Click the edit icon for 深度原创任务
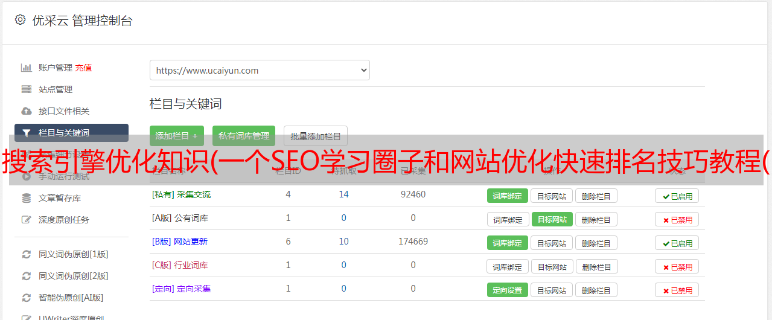This screenshot has width=772, height=320. point(27,220)
